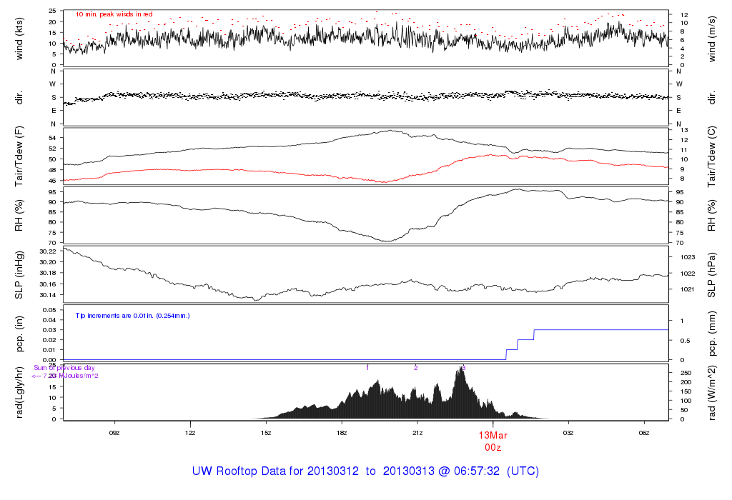
Task: Click the 'SLP (hPa)' right axis title
Action: pos(711,275)
